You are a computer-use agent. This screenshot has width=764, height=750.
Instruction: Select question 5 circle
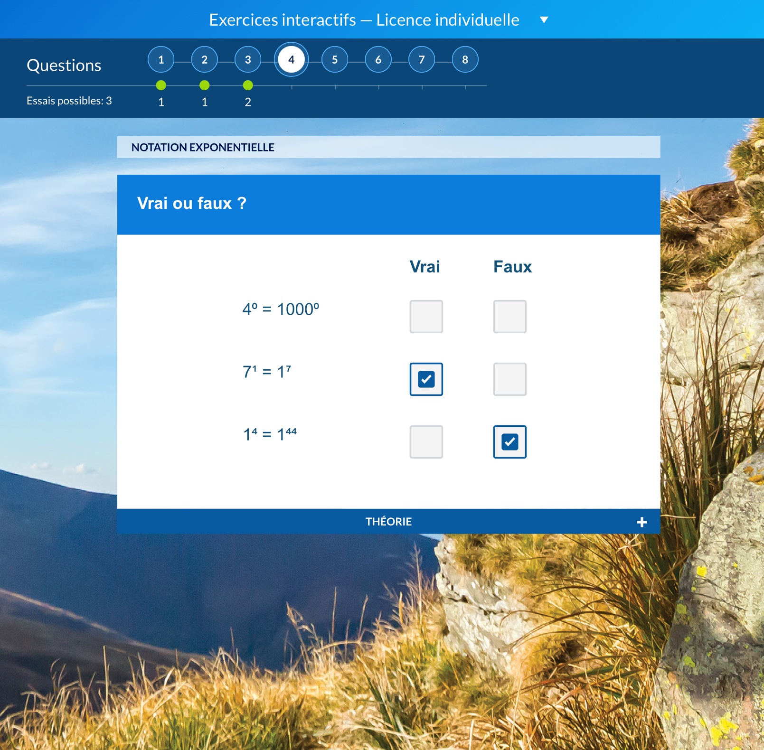pos(335,60)
